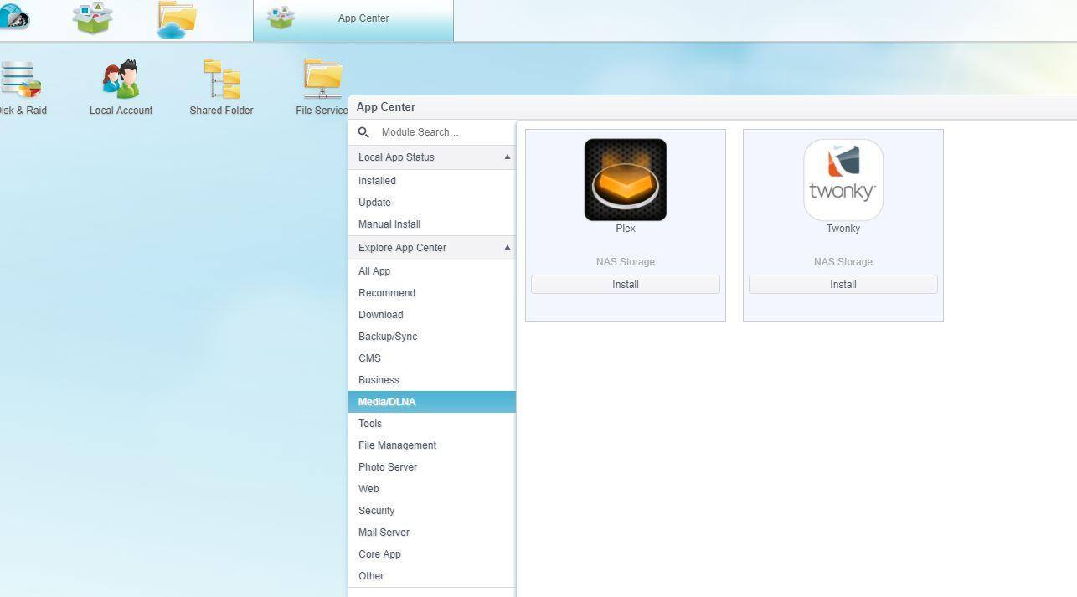Select the Security category
The height and width of the screenshot is (597, 1077).
coord(376,511)
